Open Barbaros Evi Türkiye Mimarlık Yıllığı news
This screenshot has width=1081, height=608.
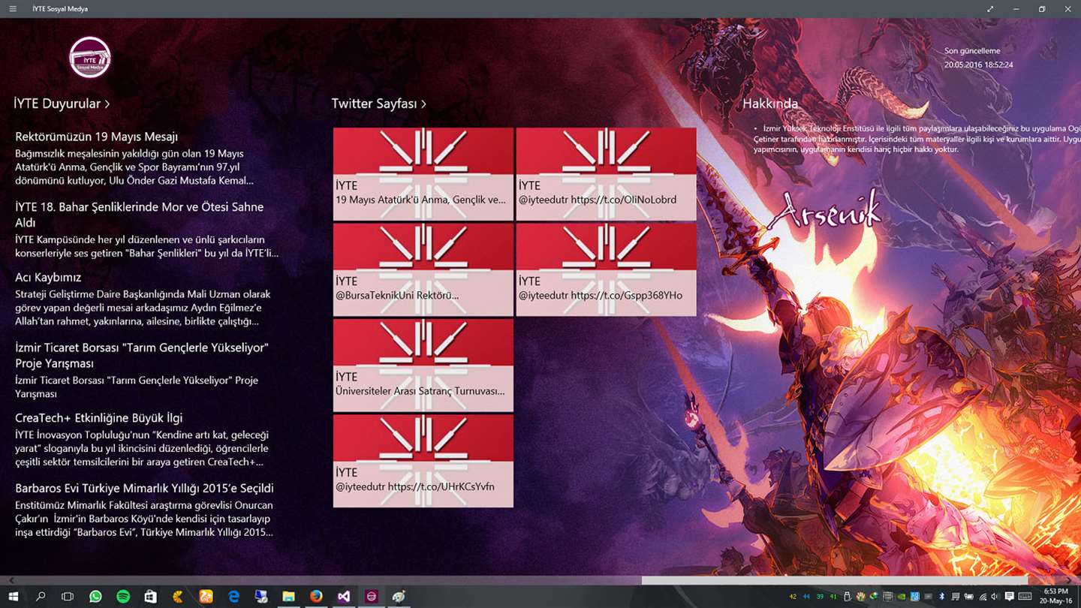pyautogui.click(x=147, y=510)
